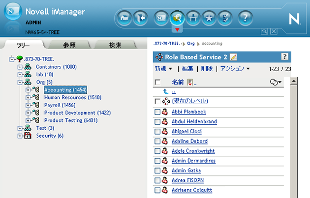This screenshot has height=198, width=310.
Task: Expand the Security (6) node
Action: (x=20, y=136)
